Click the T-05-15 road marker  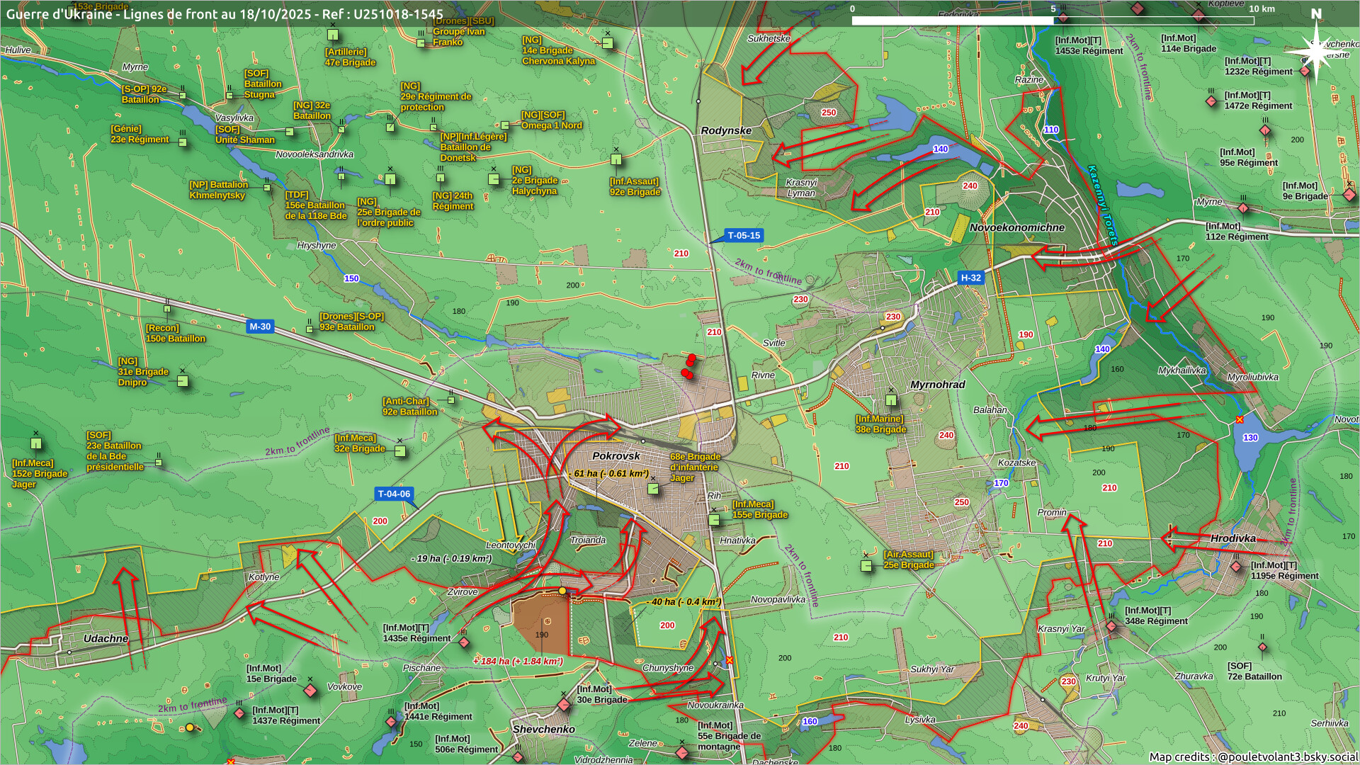(x=743, y=236)
